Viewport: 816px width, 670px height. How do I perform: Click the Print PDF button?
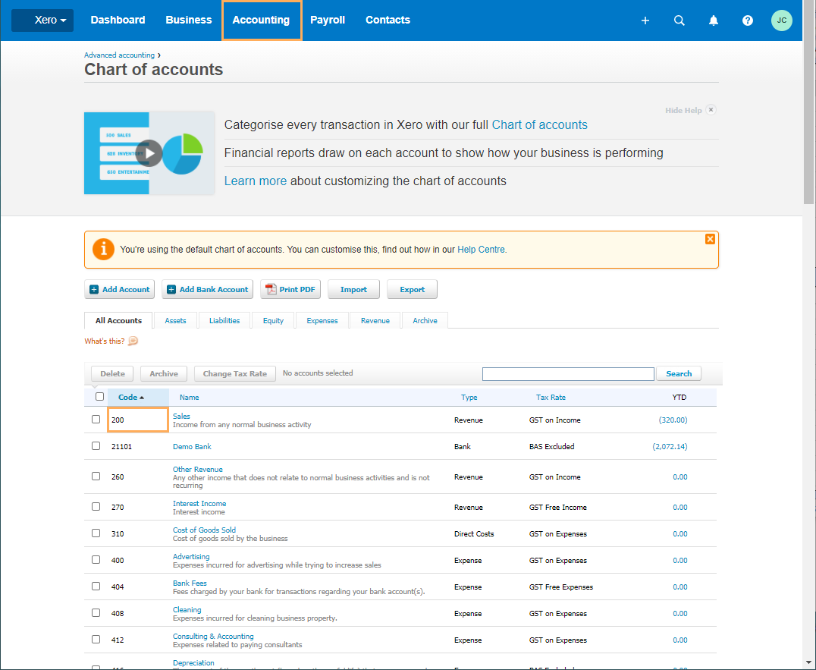290,289
